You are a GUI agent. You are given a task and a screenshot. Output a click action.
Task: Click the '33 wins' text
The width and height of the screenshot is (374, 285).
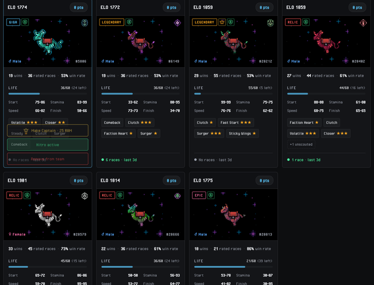15,249
